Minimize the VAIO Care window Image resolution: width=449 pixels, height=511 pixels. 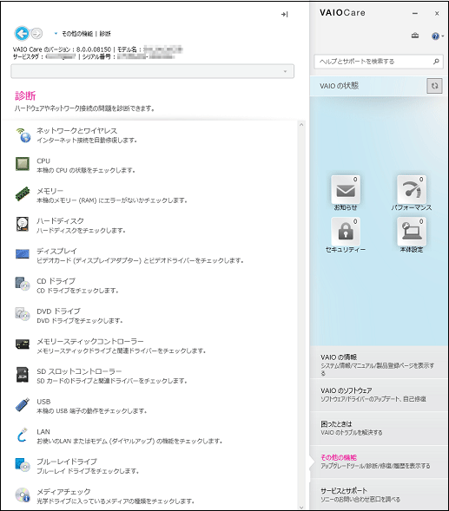[415, 13]
